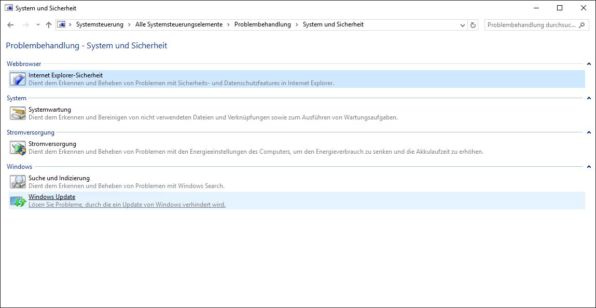Click the Windows group header label

point(19,167)
